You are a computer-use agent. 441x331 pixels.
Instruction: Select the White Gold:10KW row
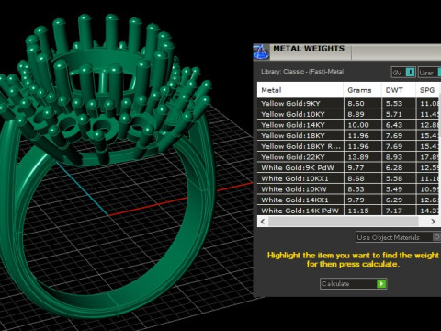(x=348, y=189)
